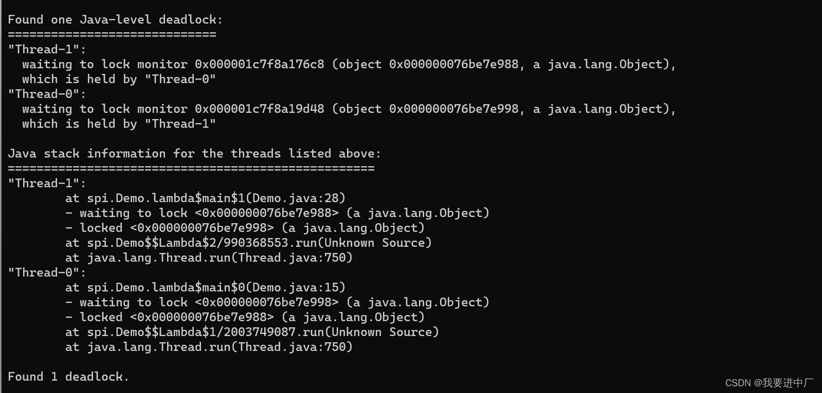Click the "waiting to lock <0x000000076be7e998>" line

277,303
